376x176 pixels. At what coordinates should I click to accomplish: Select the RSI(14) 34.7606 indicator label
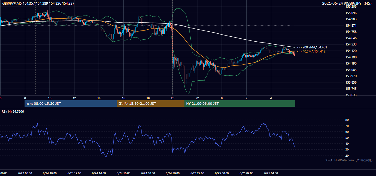click(x=13, y=111)
